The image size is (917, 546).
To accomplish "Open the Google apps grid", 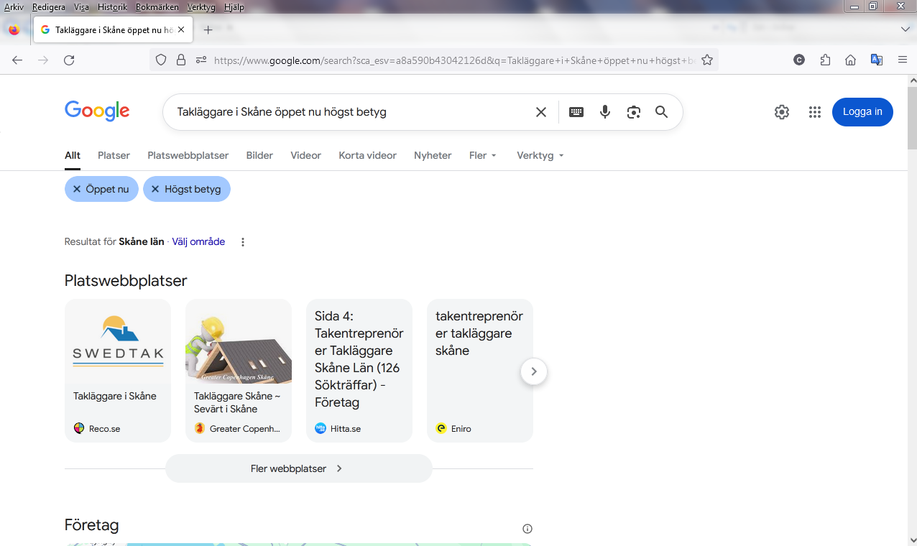I will [814, 112].
